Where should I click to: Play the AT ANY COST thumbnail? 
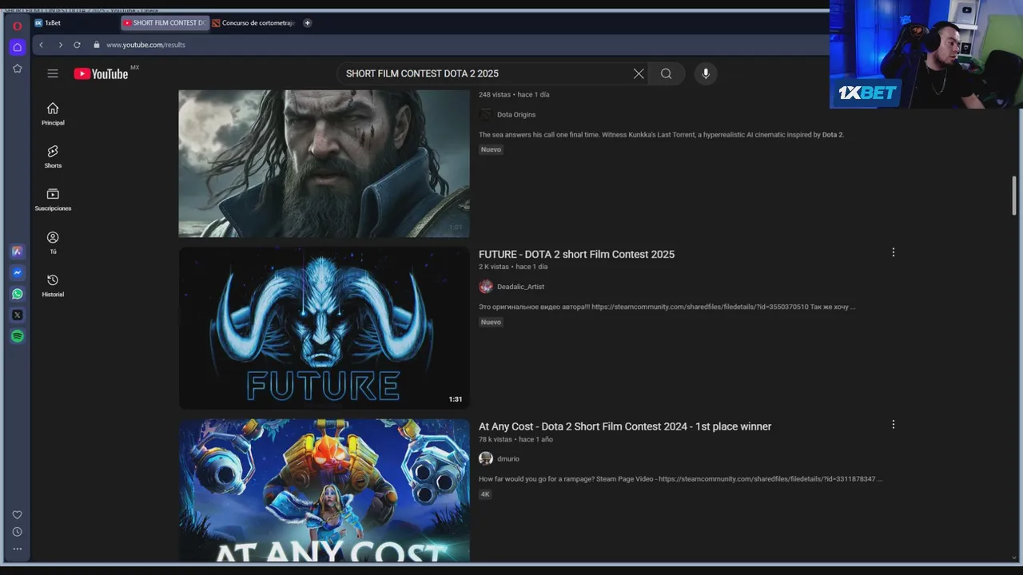tap(324, 490)
